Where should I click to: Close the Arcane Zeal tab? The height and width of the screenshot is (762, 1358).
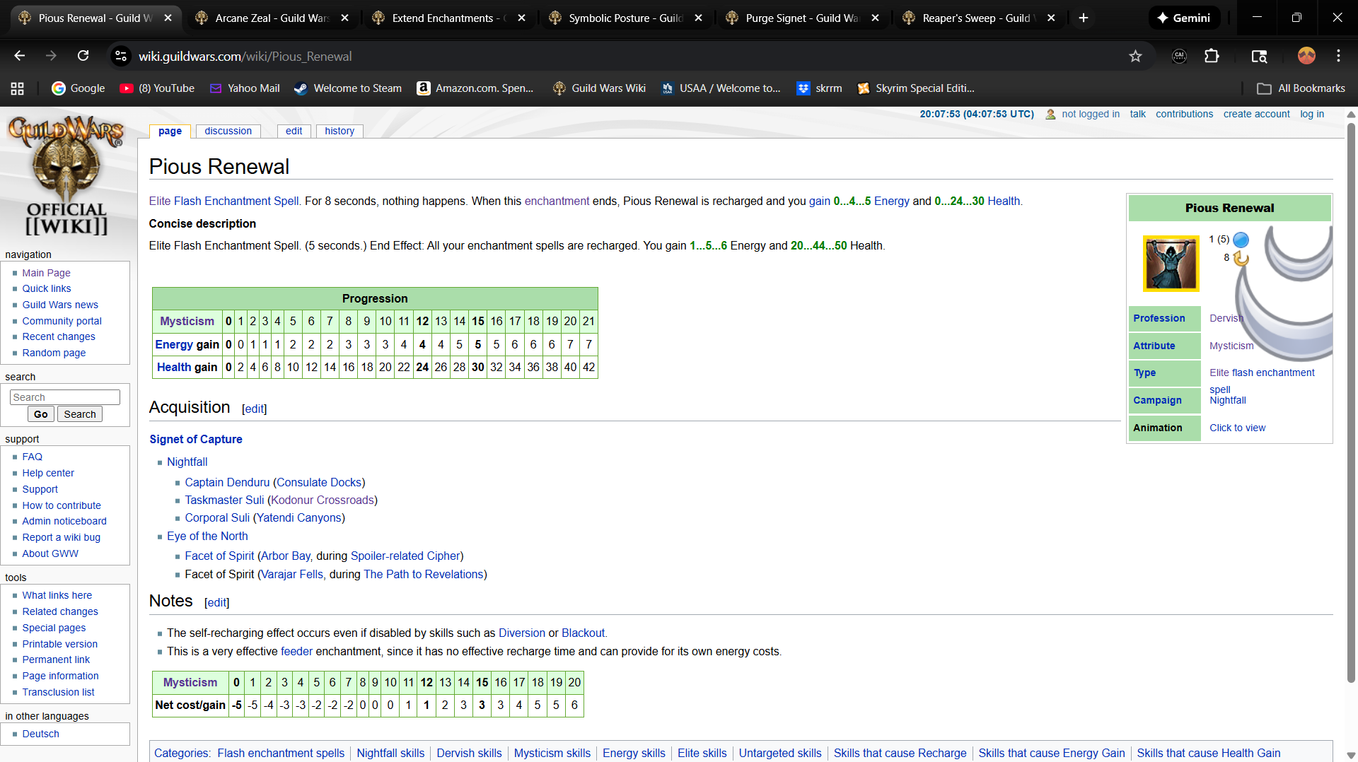(344, 18)
